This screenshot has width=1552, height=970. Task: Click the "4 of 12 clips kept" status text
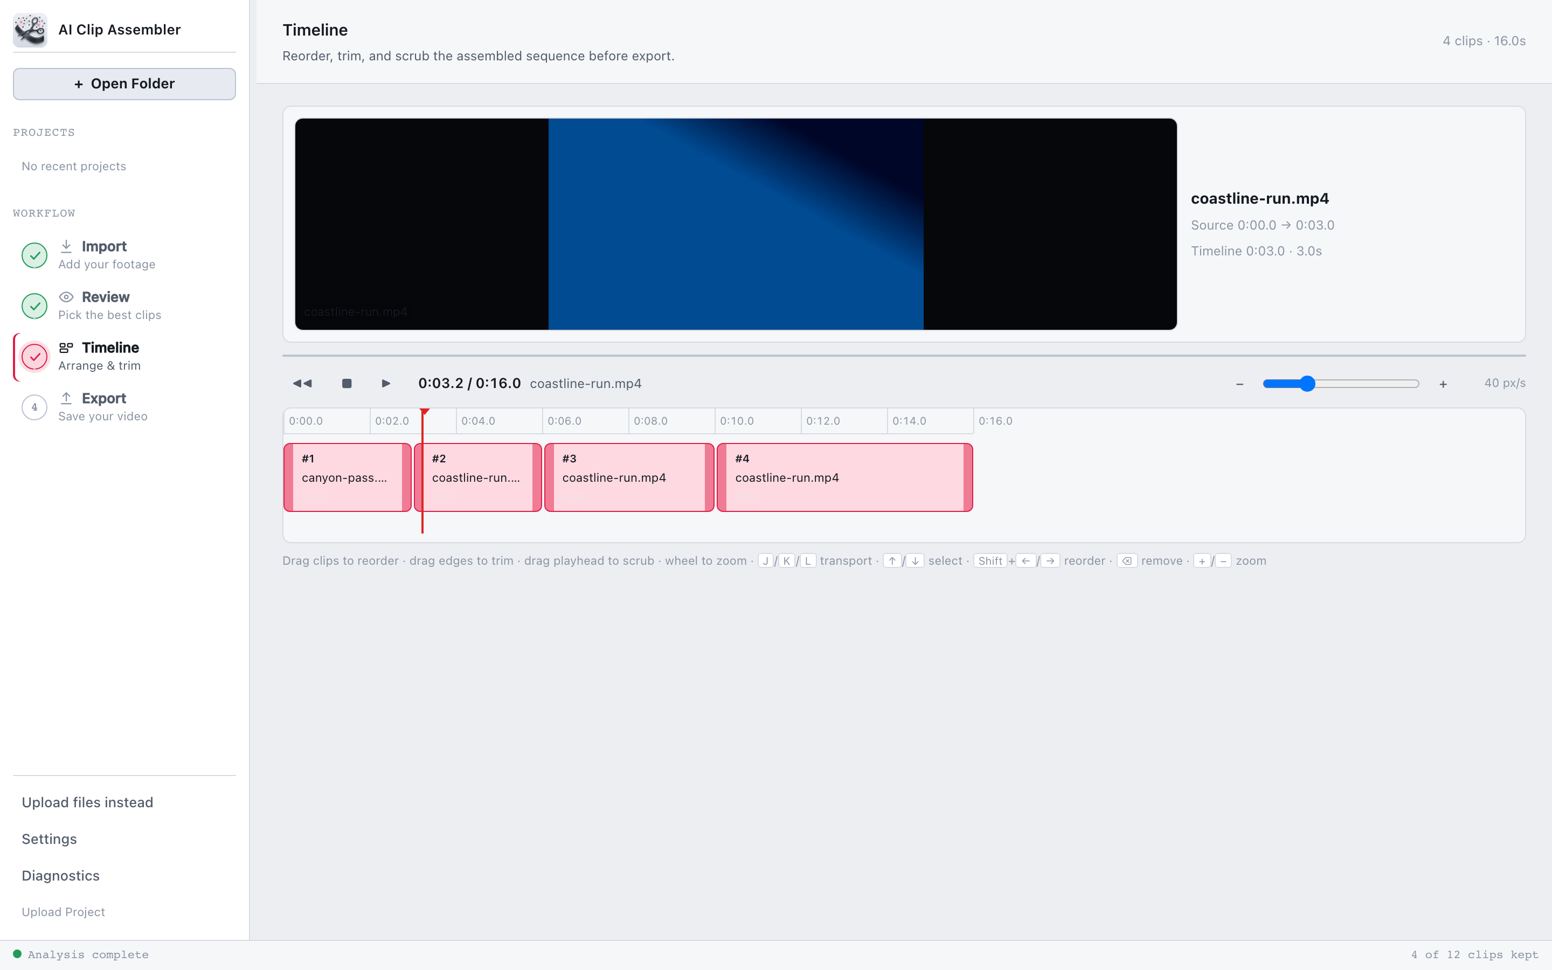[1474, 954]
